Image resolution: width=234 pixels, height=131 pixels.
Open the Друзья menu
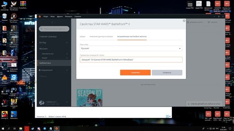tap(60, 16)
